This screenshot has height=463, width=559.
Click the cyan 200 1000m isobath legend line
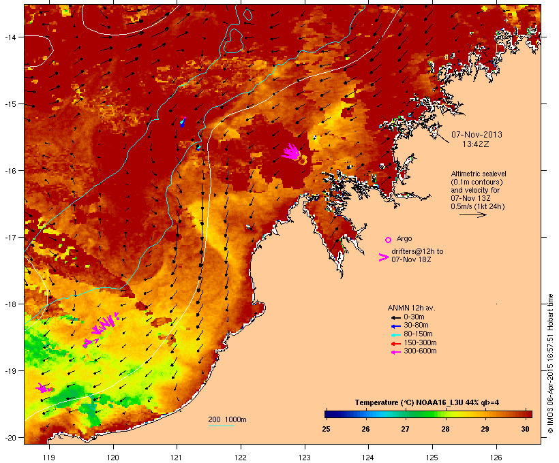tap(222, 426)
